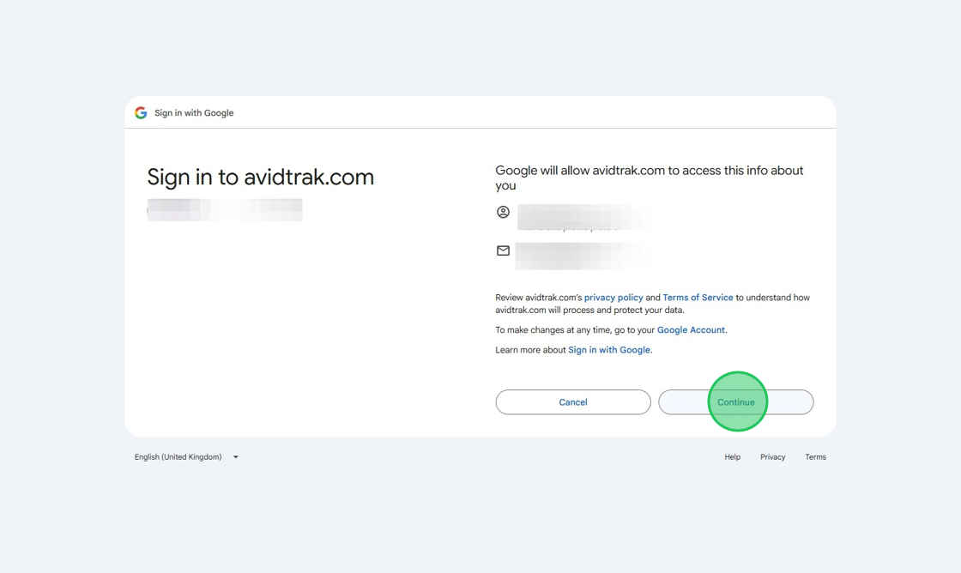Click the profile person icon
Image resolution: width=961 pixels, height=573 pixels.
click(x=504, y=212)
